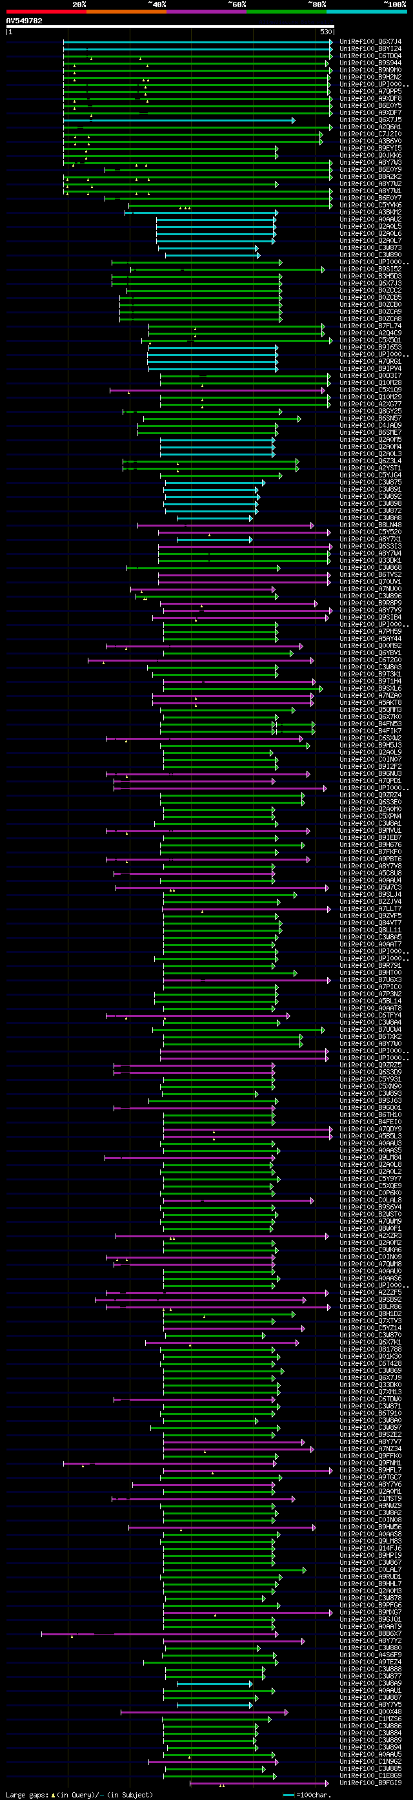
Task: Open hit UniRef100_B9S944
Action: tap(370, 63)
